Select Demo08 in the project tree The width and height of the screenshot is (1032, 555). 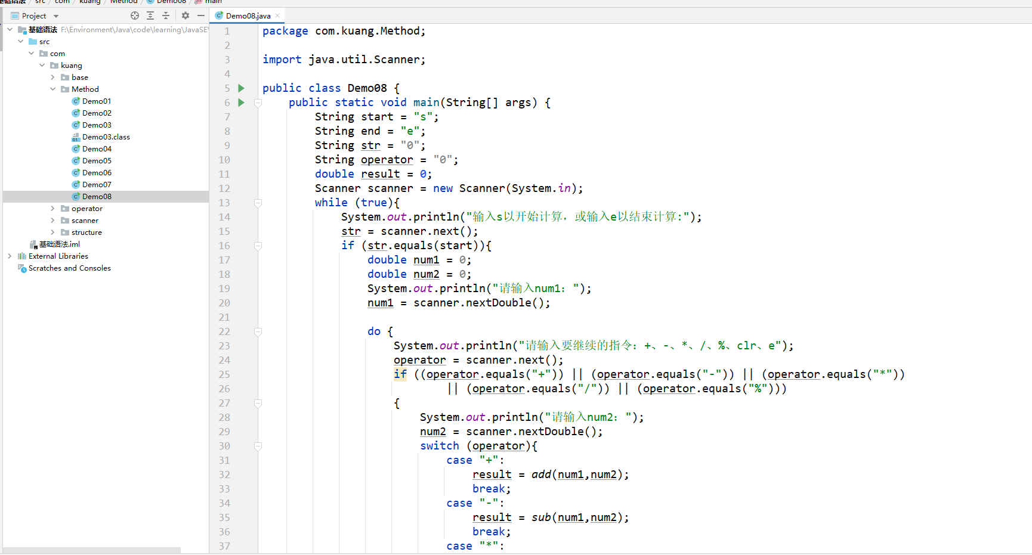point(97,197)
